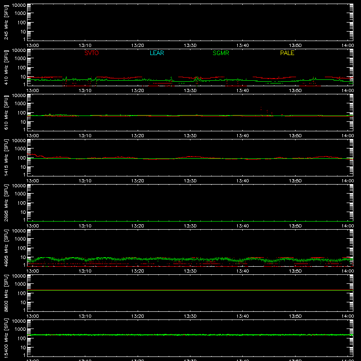Click the green SGMR station legend label
The height and width of the screenshot is (361, 361).
click(x=221, y=53)
